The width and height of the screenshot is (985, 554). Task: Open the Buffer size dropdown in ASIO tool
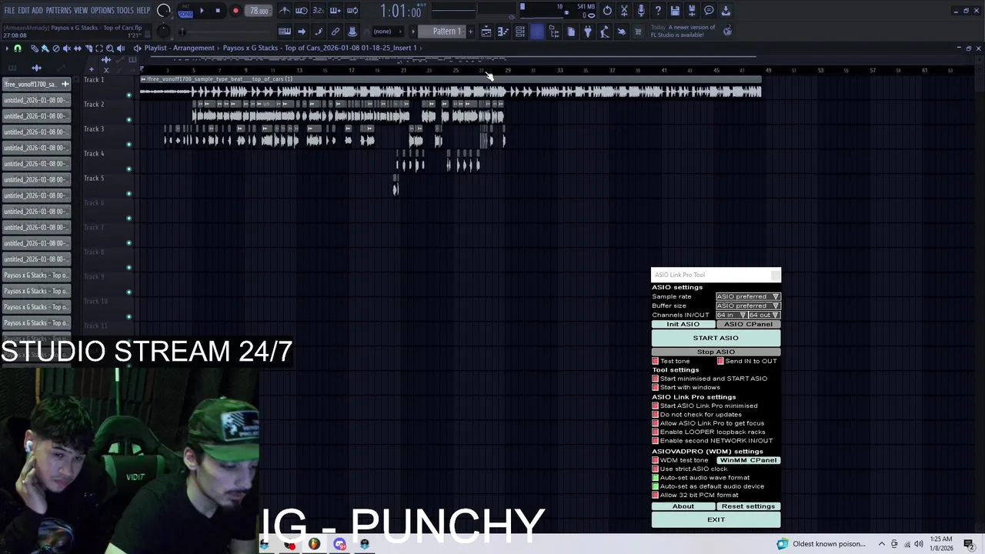click(x=748, y=305)
